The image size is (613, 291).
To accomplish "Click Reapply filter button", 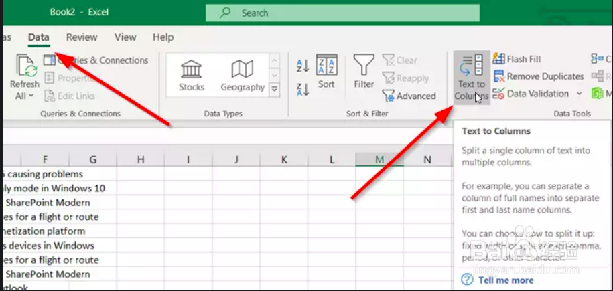I will 405,78.
